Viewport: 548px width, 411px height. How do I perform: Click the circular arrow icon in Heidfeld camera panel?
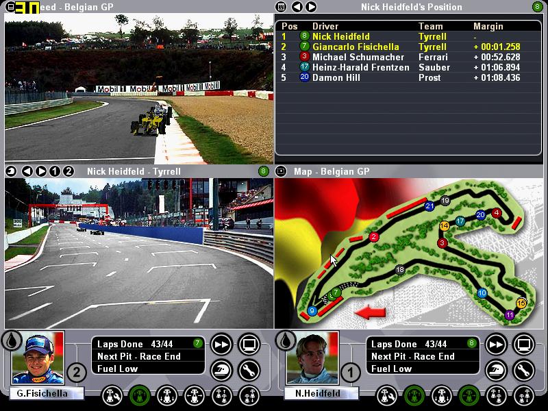tap(11, 171)
